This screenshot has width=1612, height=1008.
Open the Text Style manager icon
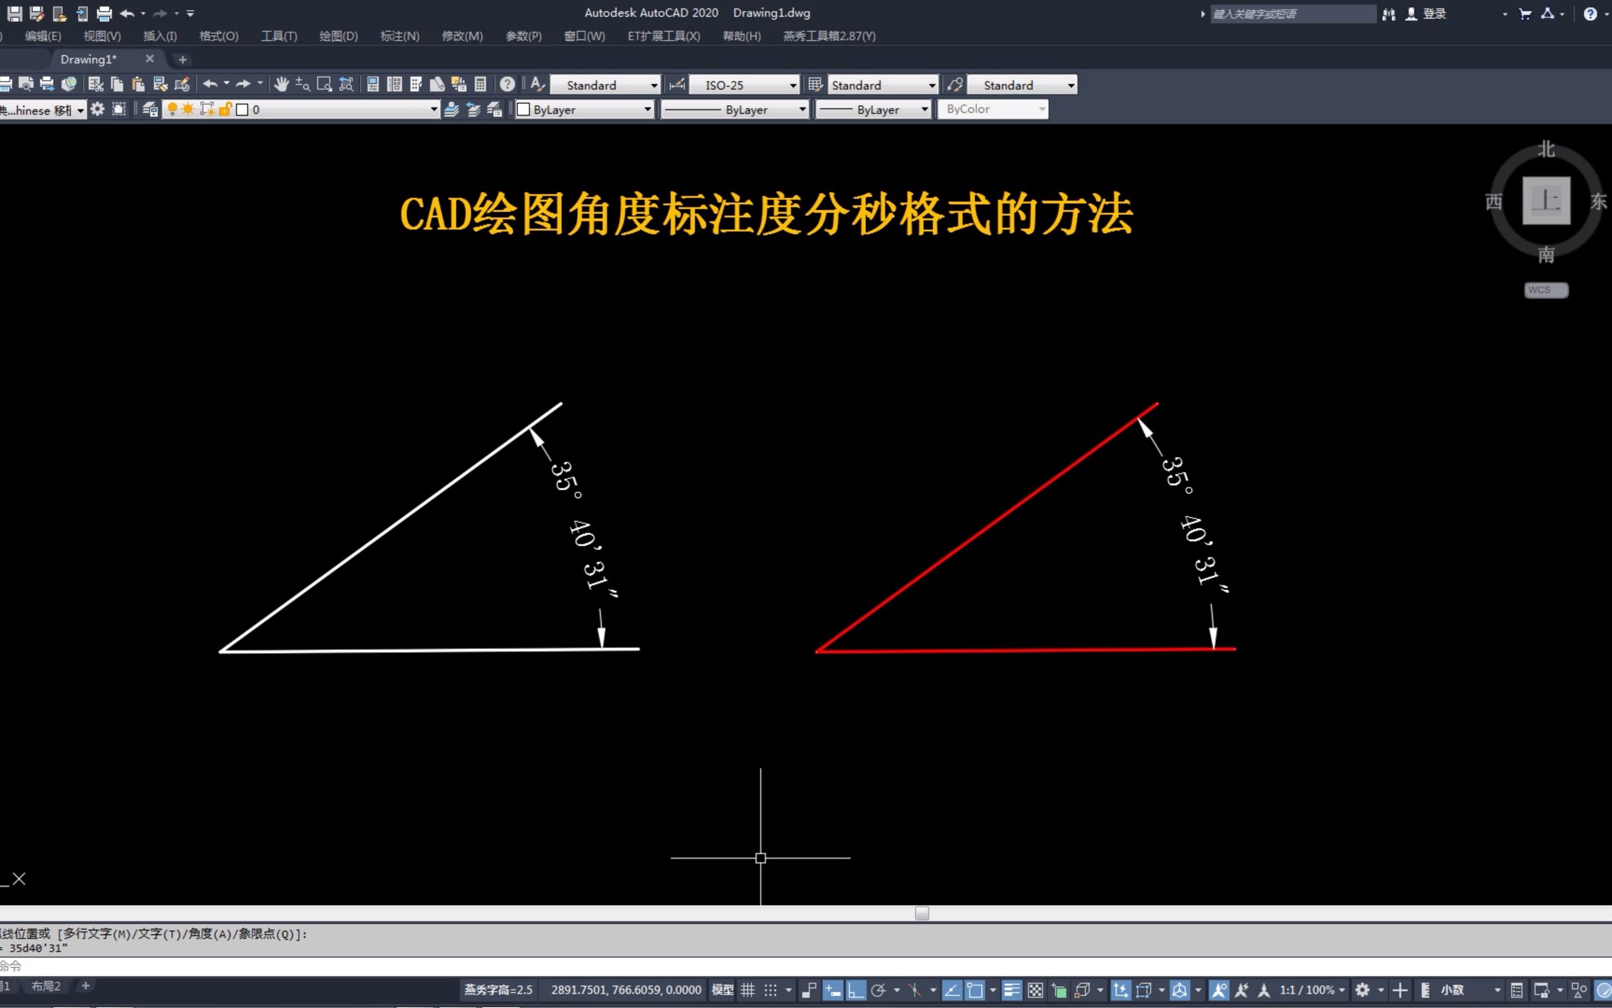click(x=537, y=84)
